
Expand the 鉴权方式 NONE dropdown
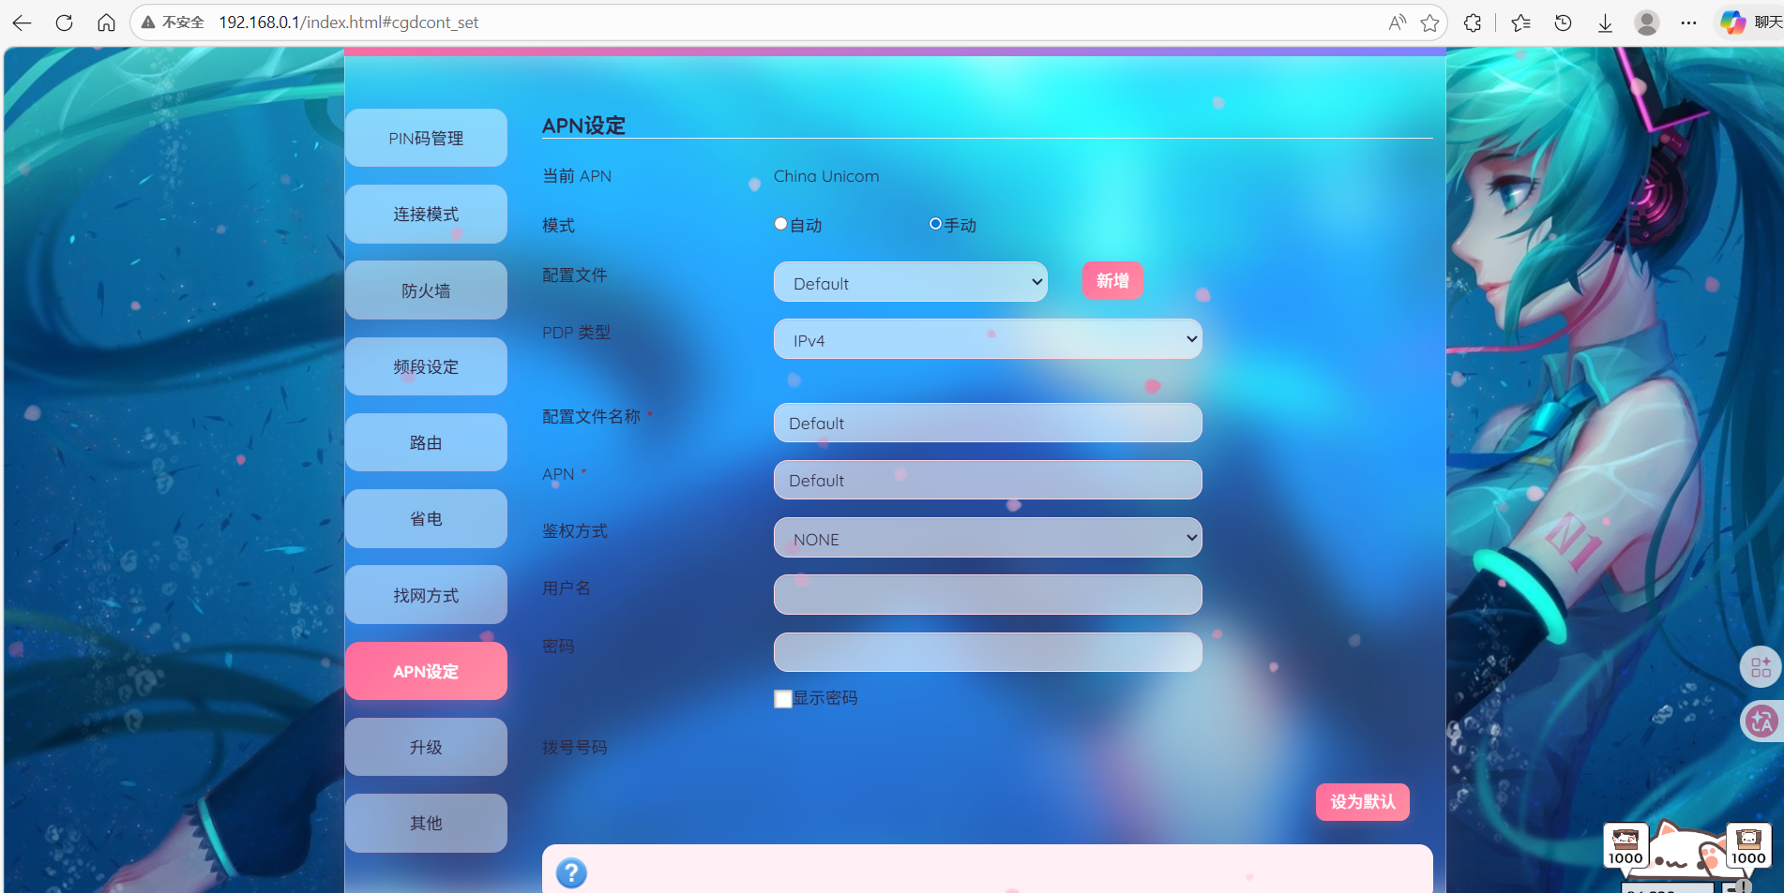[x=987, y=538]
